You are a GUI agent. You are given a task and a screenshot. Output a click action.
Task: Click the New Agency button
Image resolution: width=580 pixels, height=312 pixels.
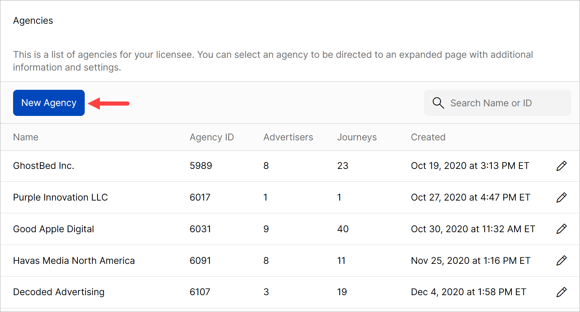(49, 103)
